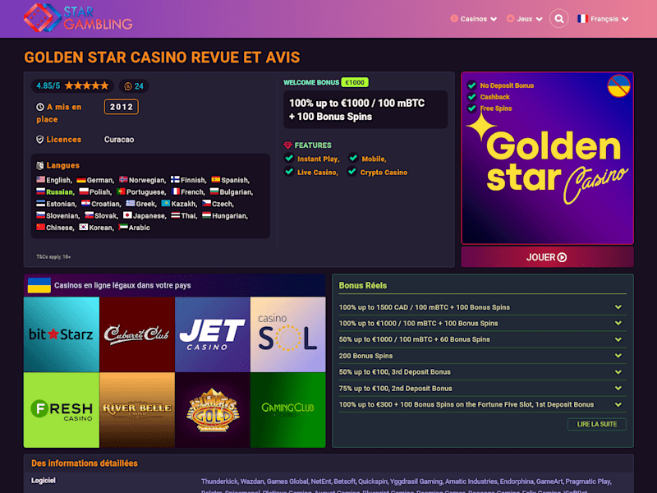
Task: Open the search icon in header
Action: [559, 19]
